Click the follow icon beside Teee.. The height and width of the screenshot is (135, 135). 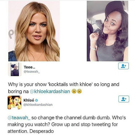[124, 66]
